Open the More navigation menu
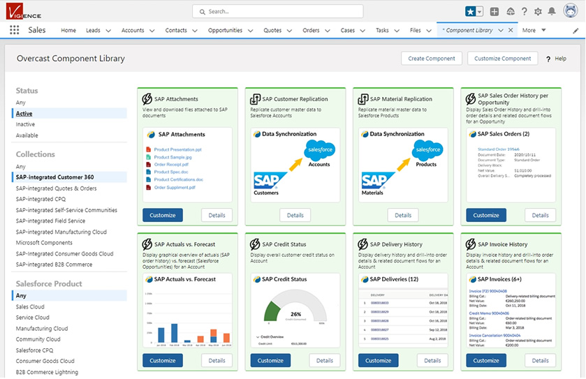The height and width of the screenshot is (379, 586). tap(534, 30)
